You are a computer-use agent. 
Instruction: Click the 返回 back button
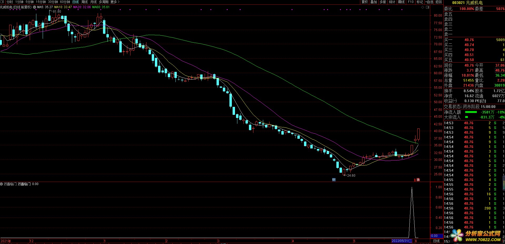(x=439, y=2)
